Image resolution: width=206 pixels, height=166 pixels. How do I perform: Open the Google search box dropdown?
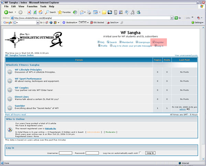coord(38,23)
